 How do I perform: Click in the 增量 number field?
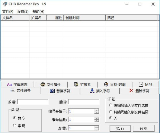pos(81,128)
